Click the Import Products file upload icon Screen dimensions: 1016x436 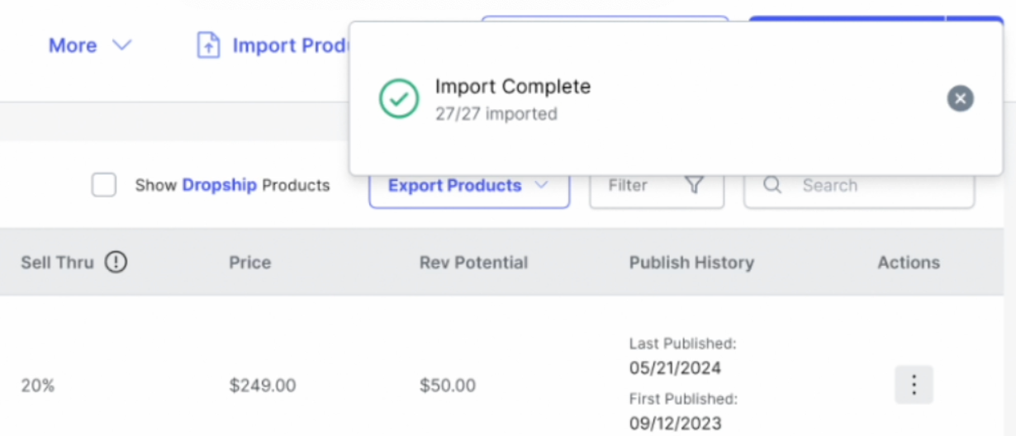208,45
